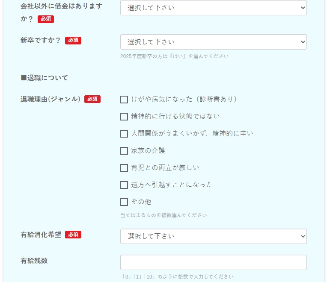Image resolution: width=327 pixels, height=282 pixels.
Task: Select 人間関係がうまくいかず、精神的に辛い checkbox
Action: point(124,134)
